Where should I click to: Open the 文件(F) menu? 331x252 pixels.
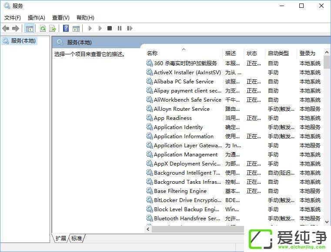point(13,18)
